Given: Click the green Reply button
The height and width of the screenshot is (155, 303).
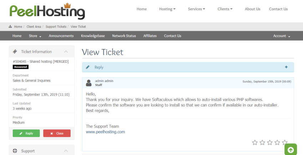Looking at the screenshot, I should (26, 133).
